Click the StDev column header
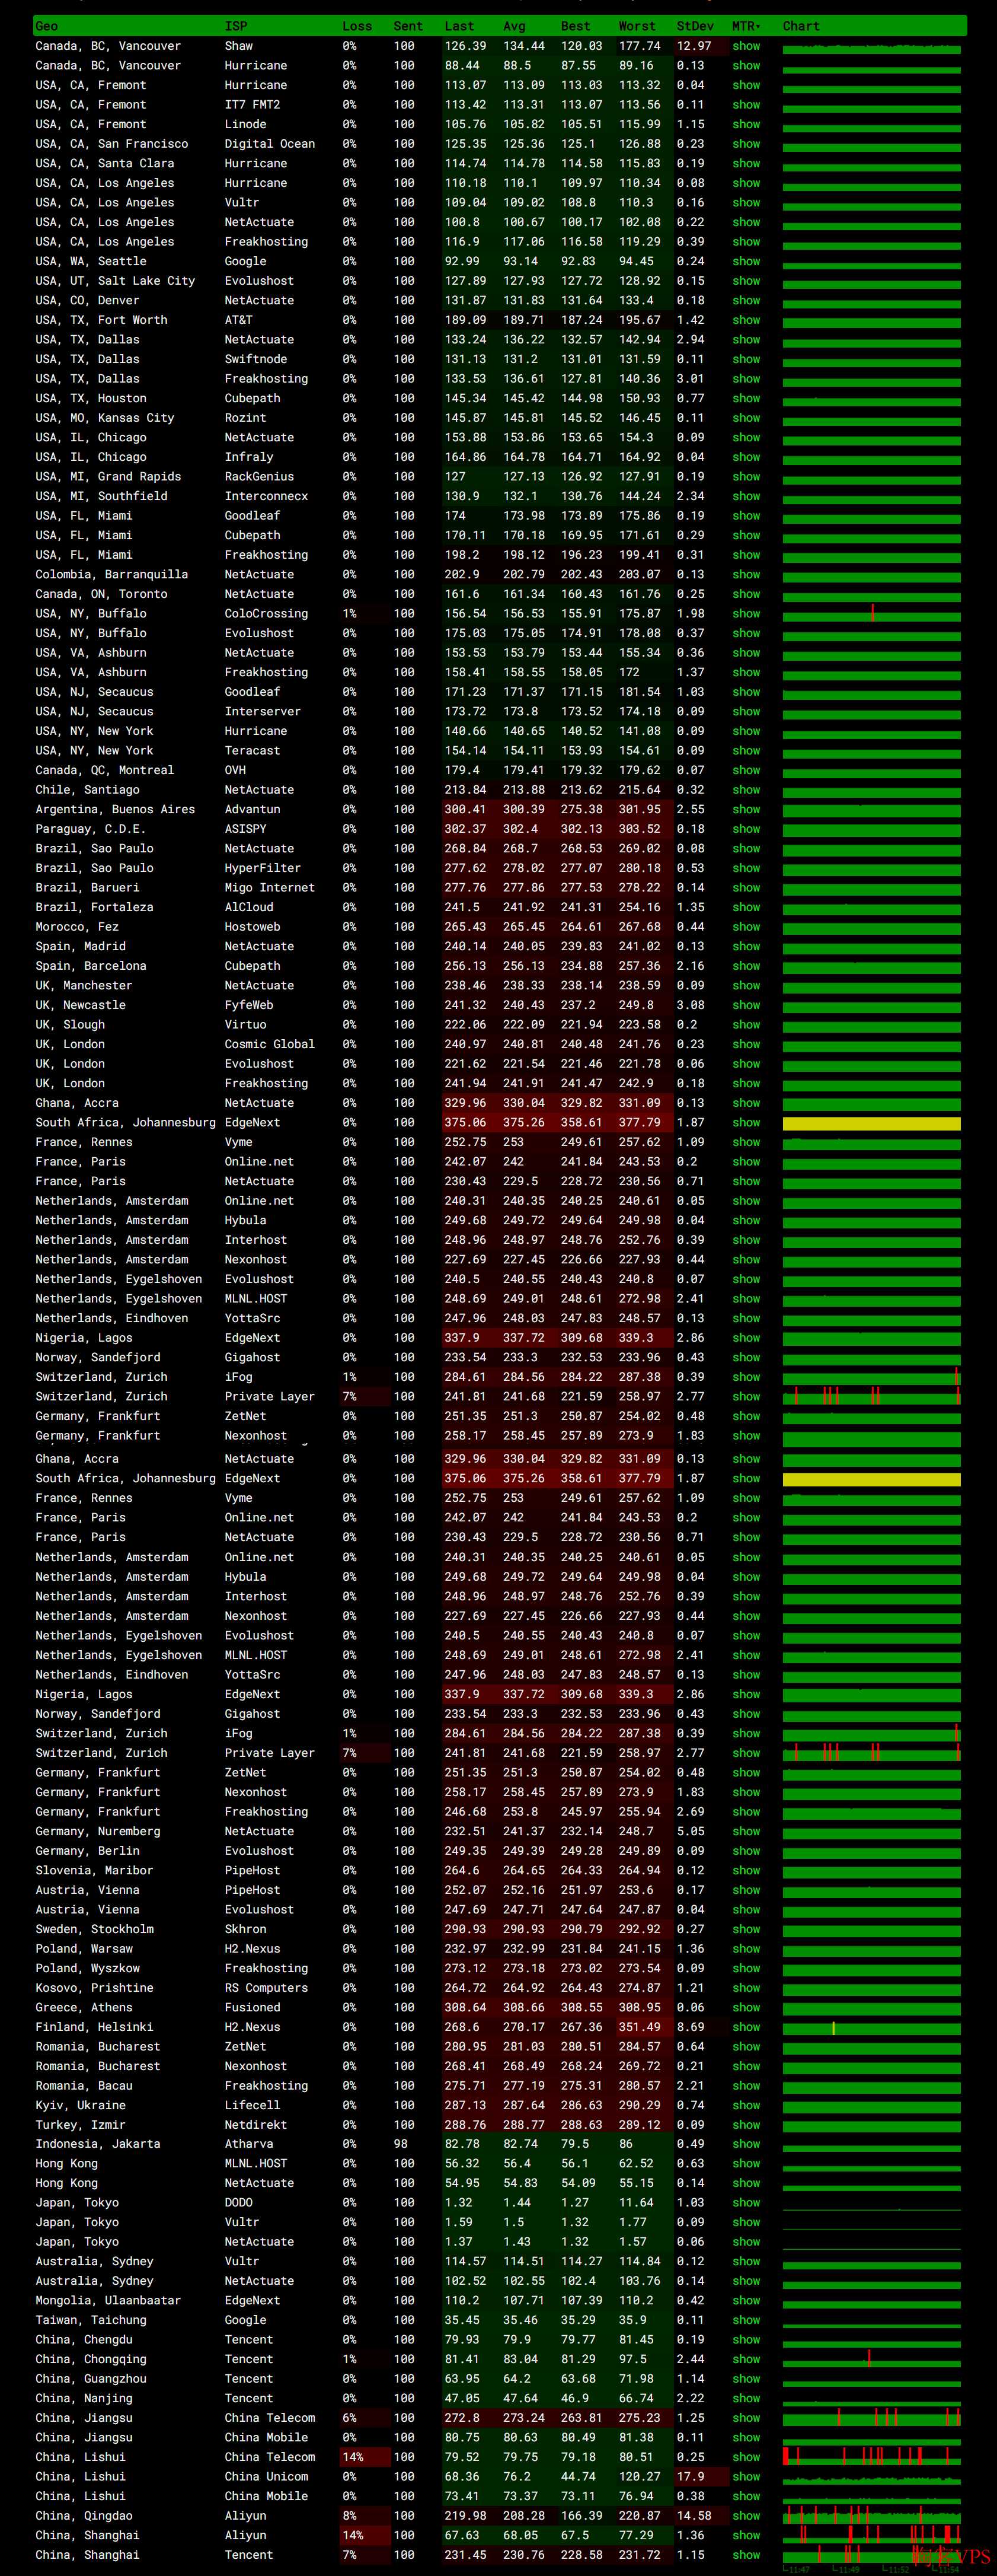Viewport: 997px width, 2576px height. 695,26
